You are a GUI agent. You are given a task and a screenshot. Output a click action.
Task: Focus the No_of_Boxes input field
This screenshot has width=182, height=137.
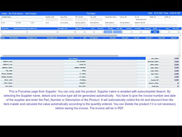(66, 25)
